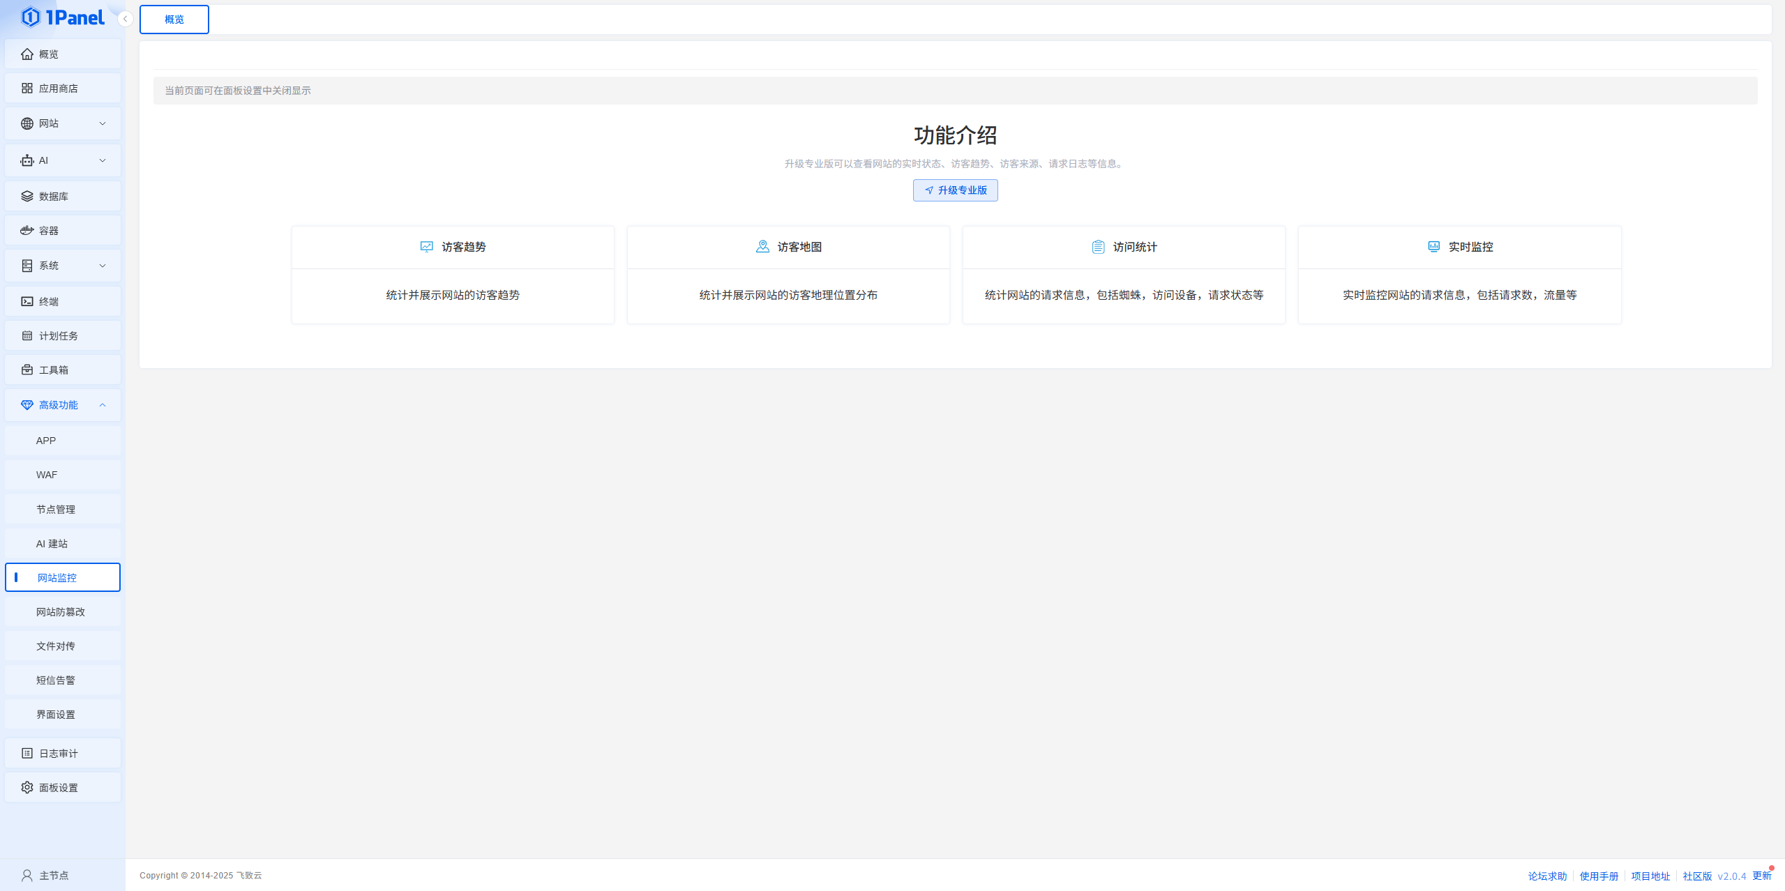Select 网站防篡改 in the sidebar
Viewport: 1785px width, 891px height.
coord(61,612)
